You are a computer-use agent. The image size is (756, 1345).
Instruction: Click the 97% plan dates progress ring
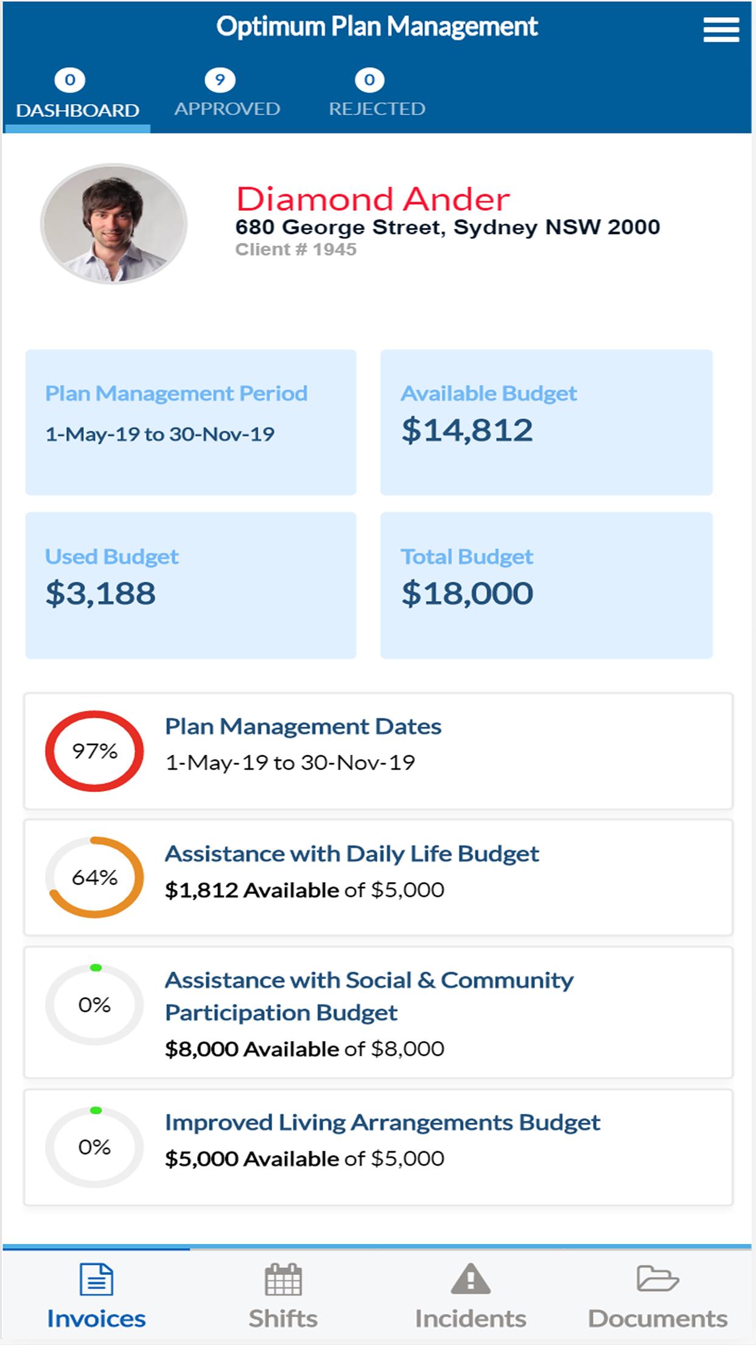coord(94,751)
